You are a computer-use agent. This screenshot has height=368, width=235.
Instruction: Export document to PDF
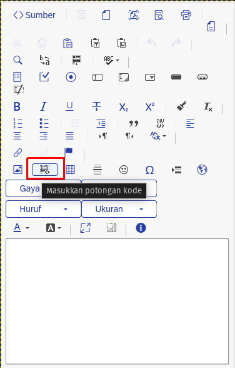[134, 15]
